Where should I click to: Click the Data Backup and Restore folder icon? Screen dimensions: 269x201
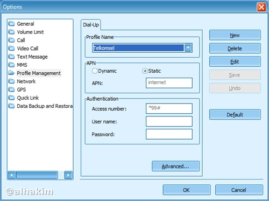pyautogui.click(x=11, y=106)
